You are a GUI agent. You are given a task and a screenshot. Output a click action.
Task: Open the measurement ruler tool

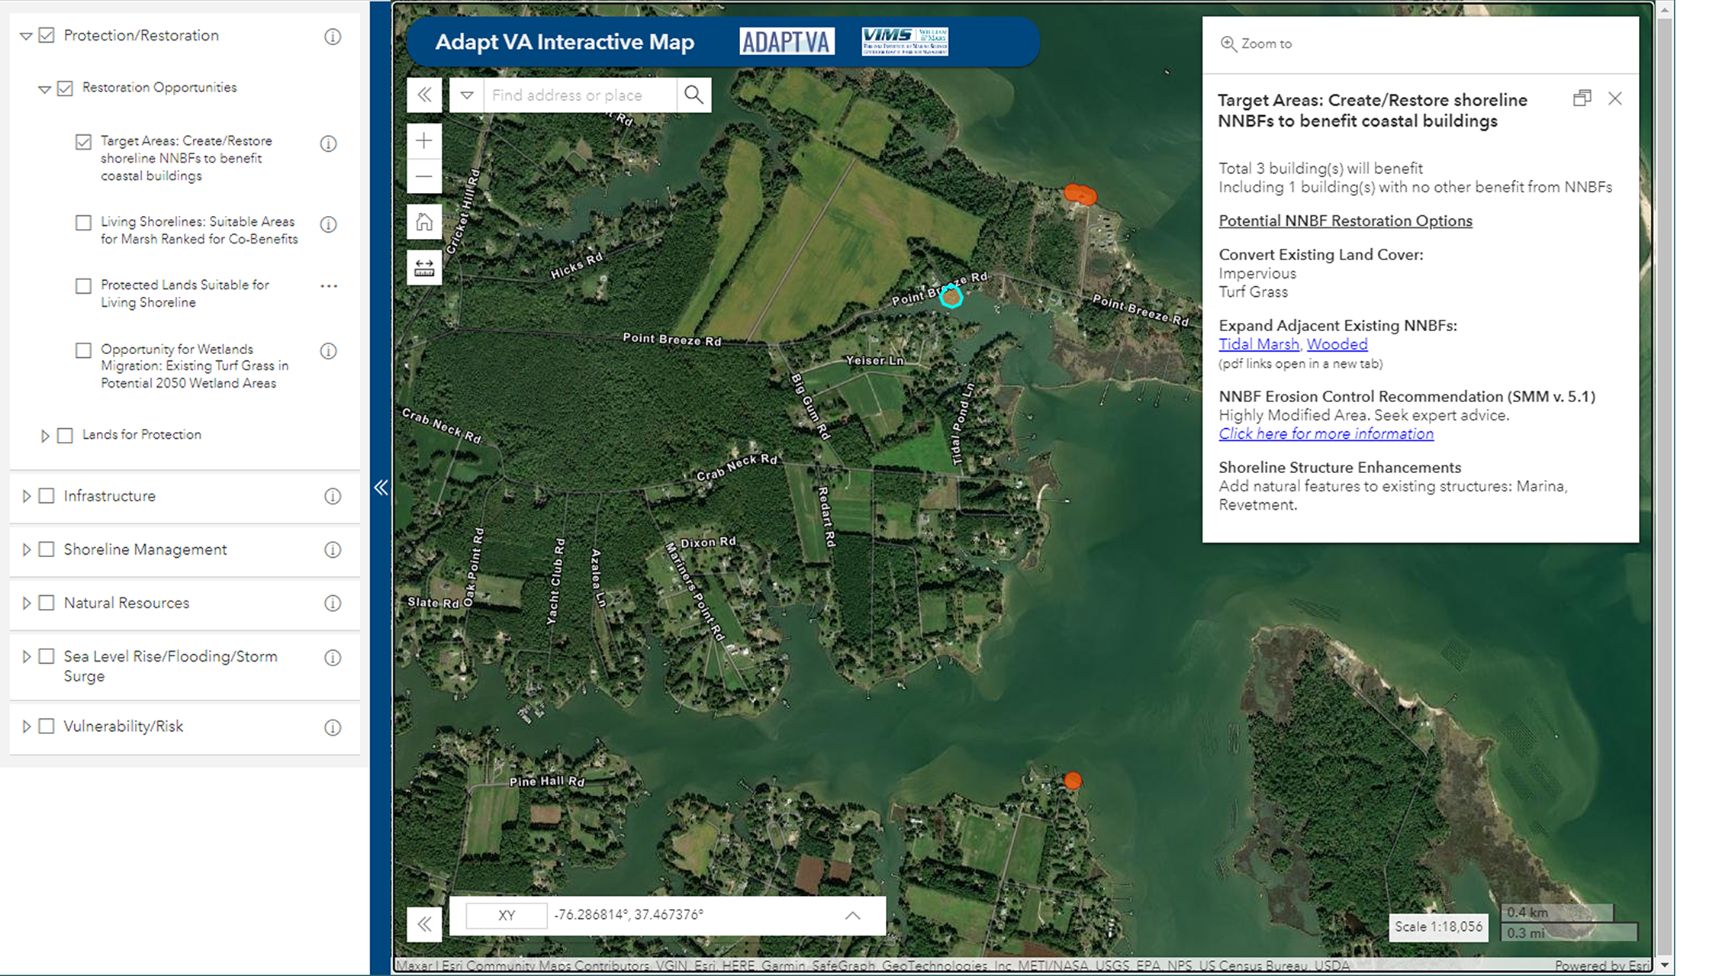424,268
